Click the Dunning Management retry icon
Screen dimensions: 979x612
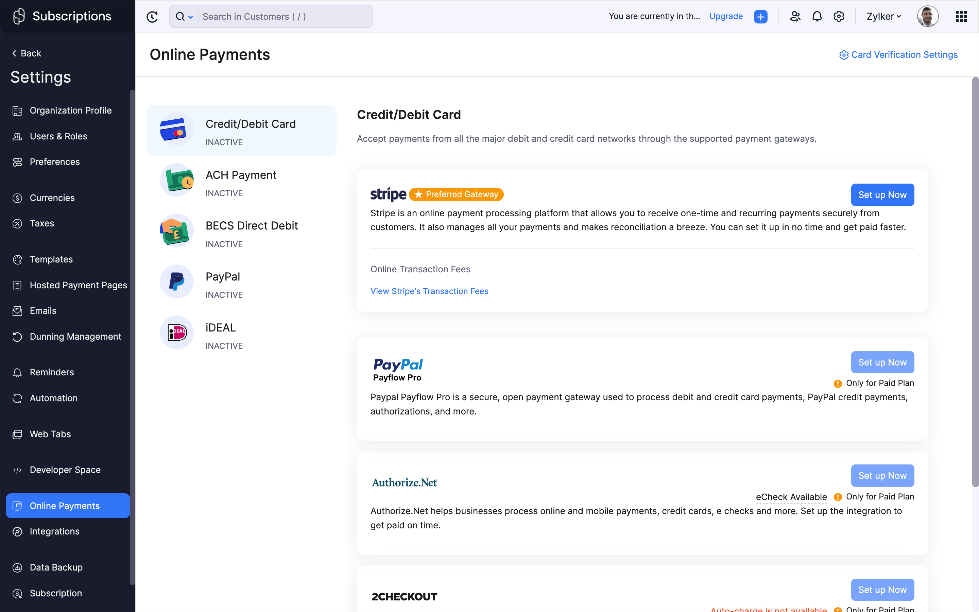(x=17, y=337)
